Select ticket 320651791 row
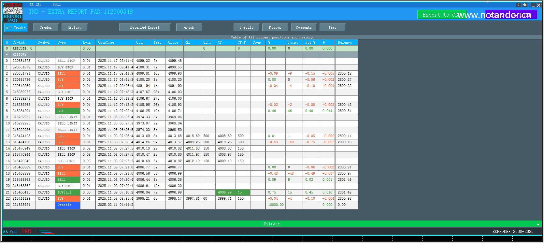This screenshot has height=243, width=544. (180, 74)
